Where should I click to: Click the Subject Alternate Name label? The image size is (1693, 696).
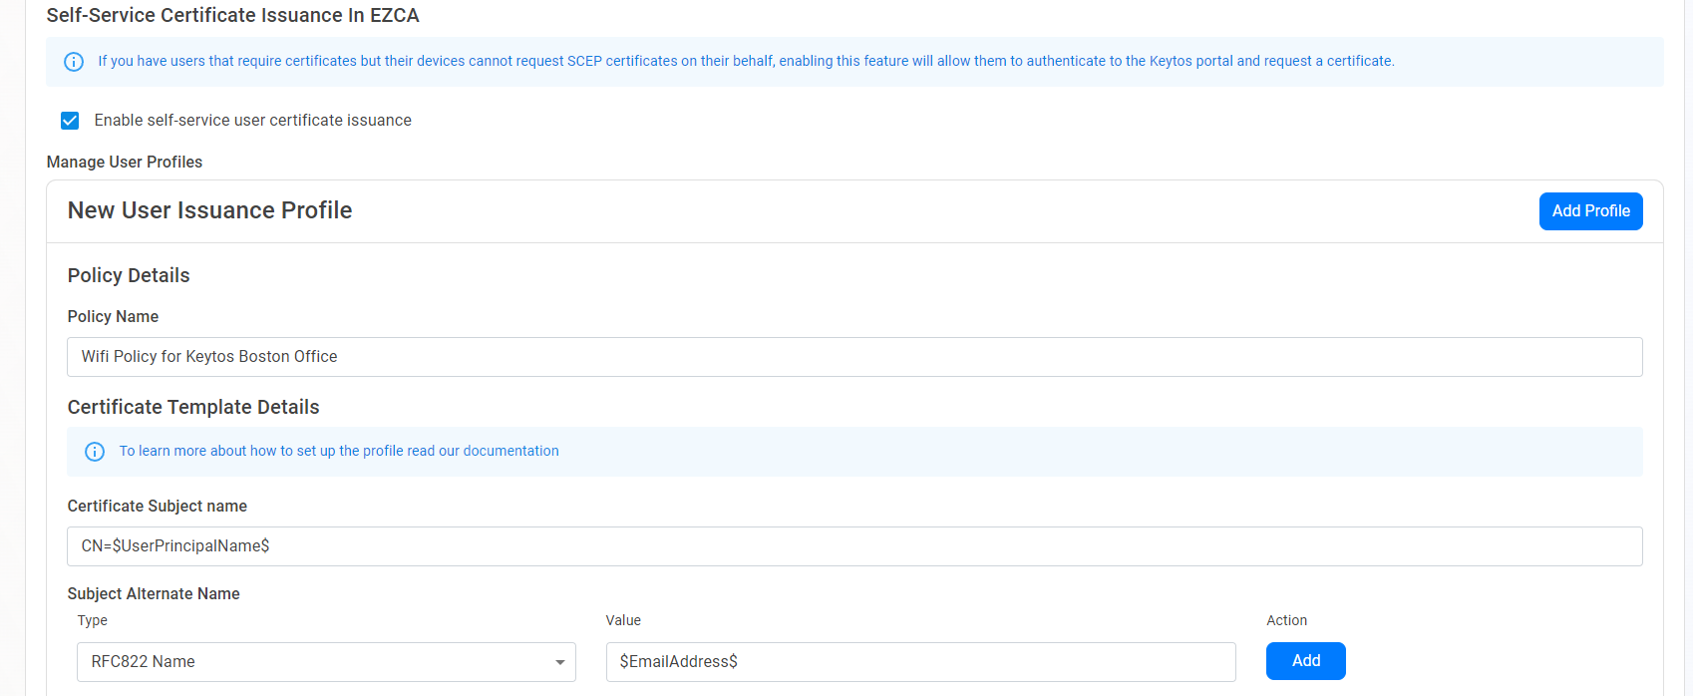(x=154, y=593)
